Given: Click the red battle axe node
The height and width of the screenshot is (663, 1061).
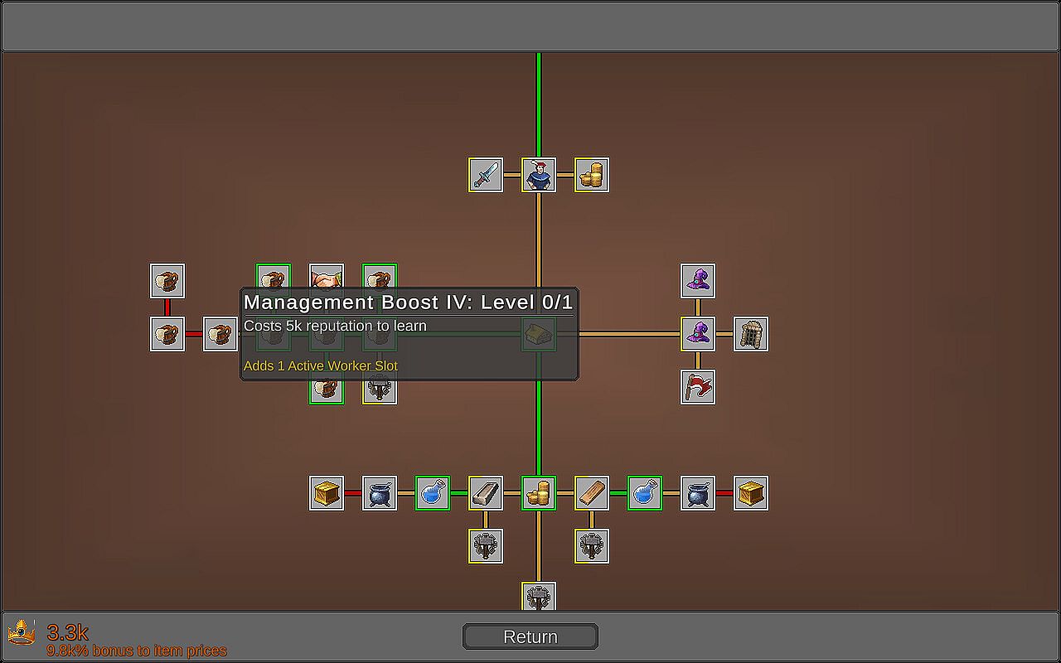Looking at the screenshot, I should (x=698, y=387).
